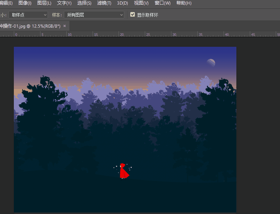Open the 图层(L) menu
The image size is (280, 214).
(x=44, y=3)
